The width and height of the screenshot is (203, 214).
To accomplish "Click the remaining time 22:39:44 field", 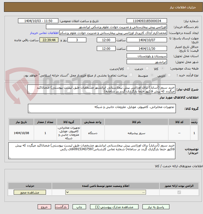I will (49, 40).
